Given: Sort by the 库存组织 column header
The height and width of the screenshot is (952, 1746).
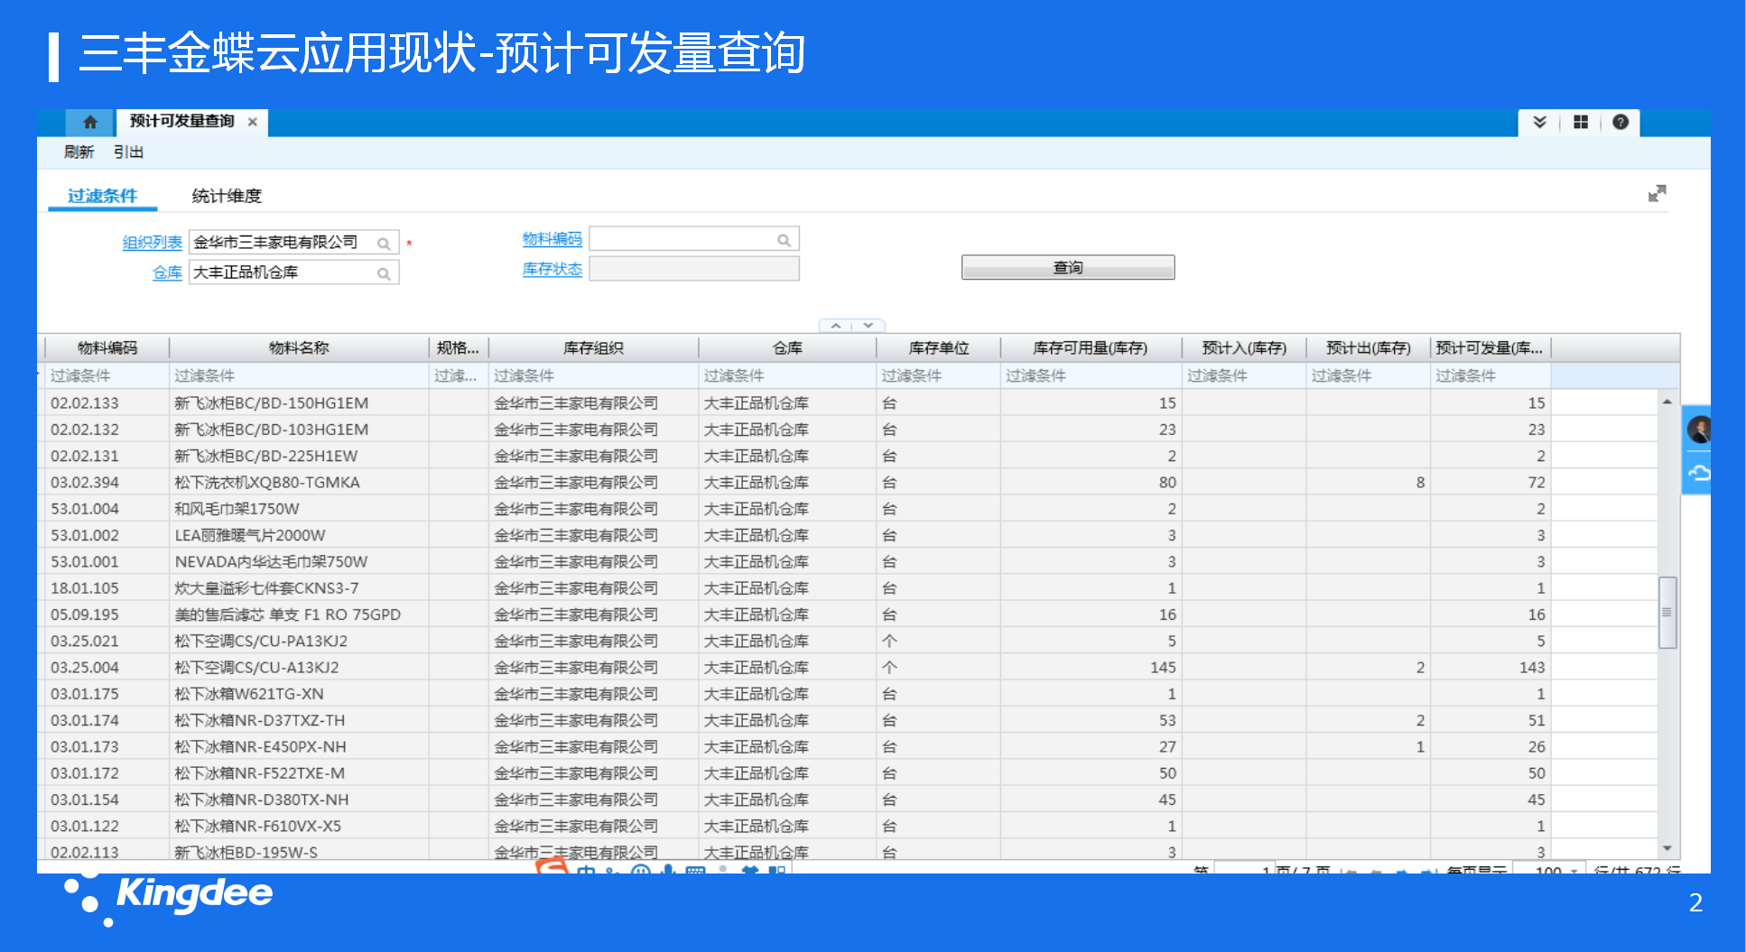Looking at the screenshot, I should pos(593,348).
